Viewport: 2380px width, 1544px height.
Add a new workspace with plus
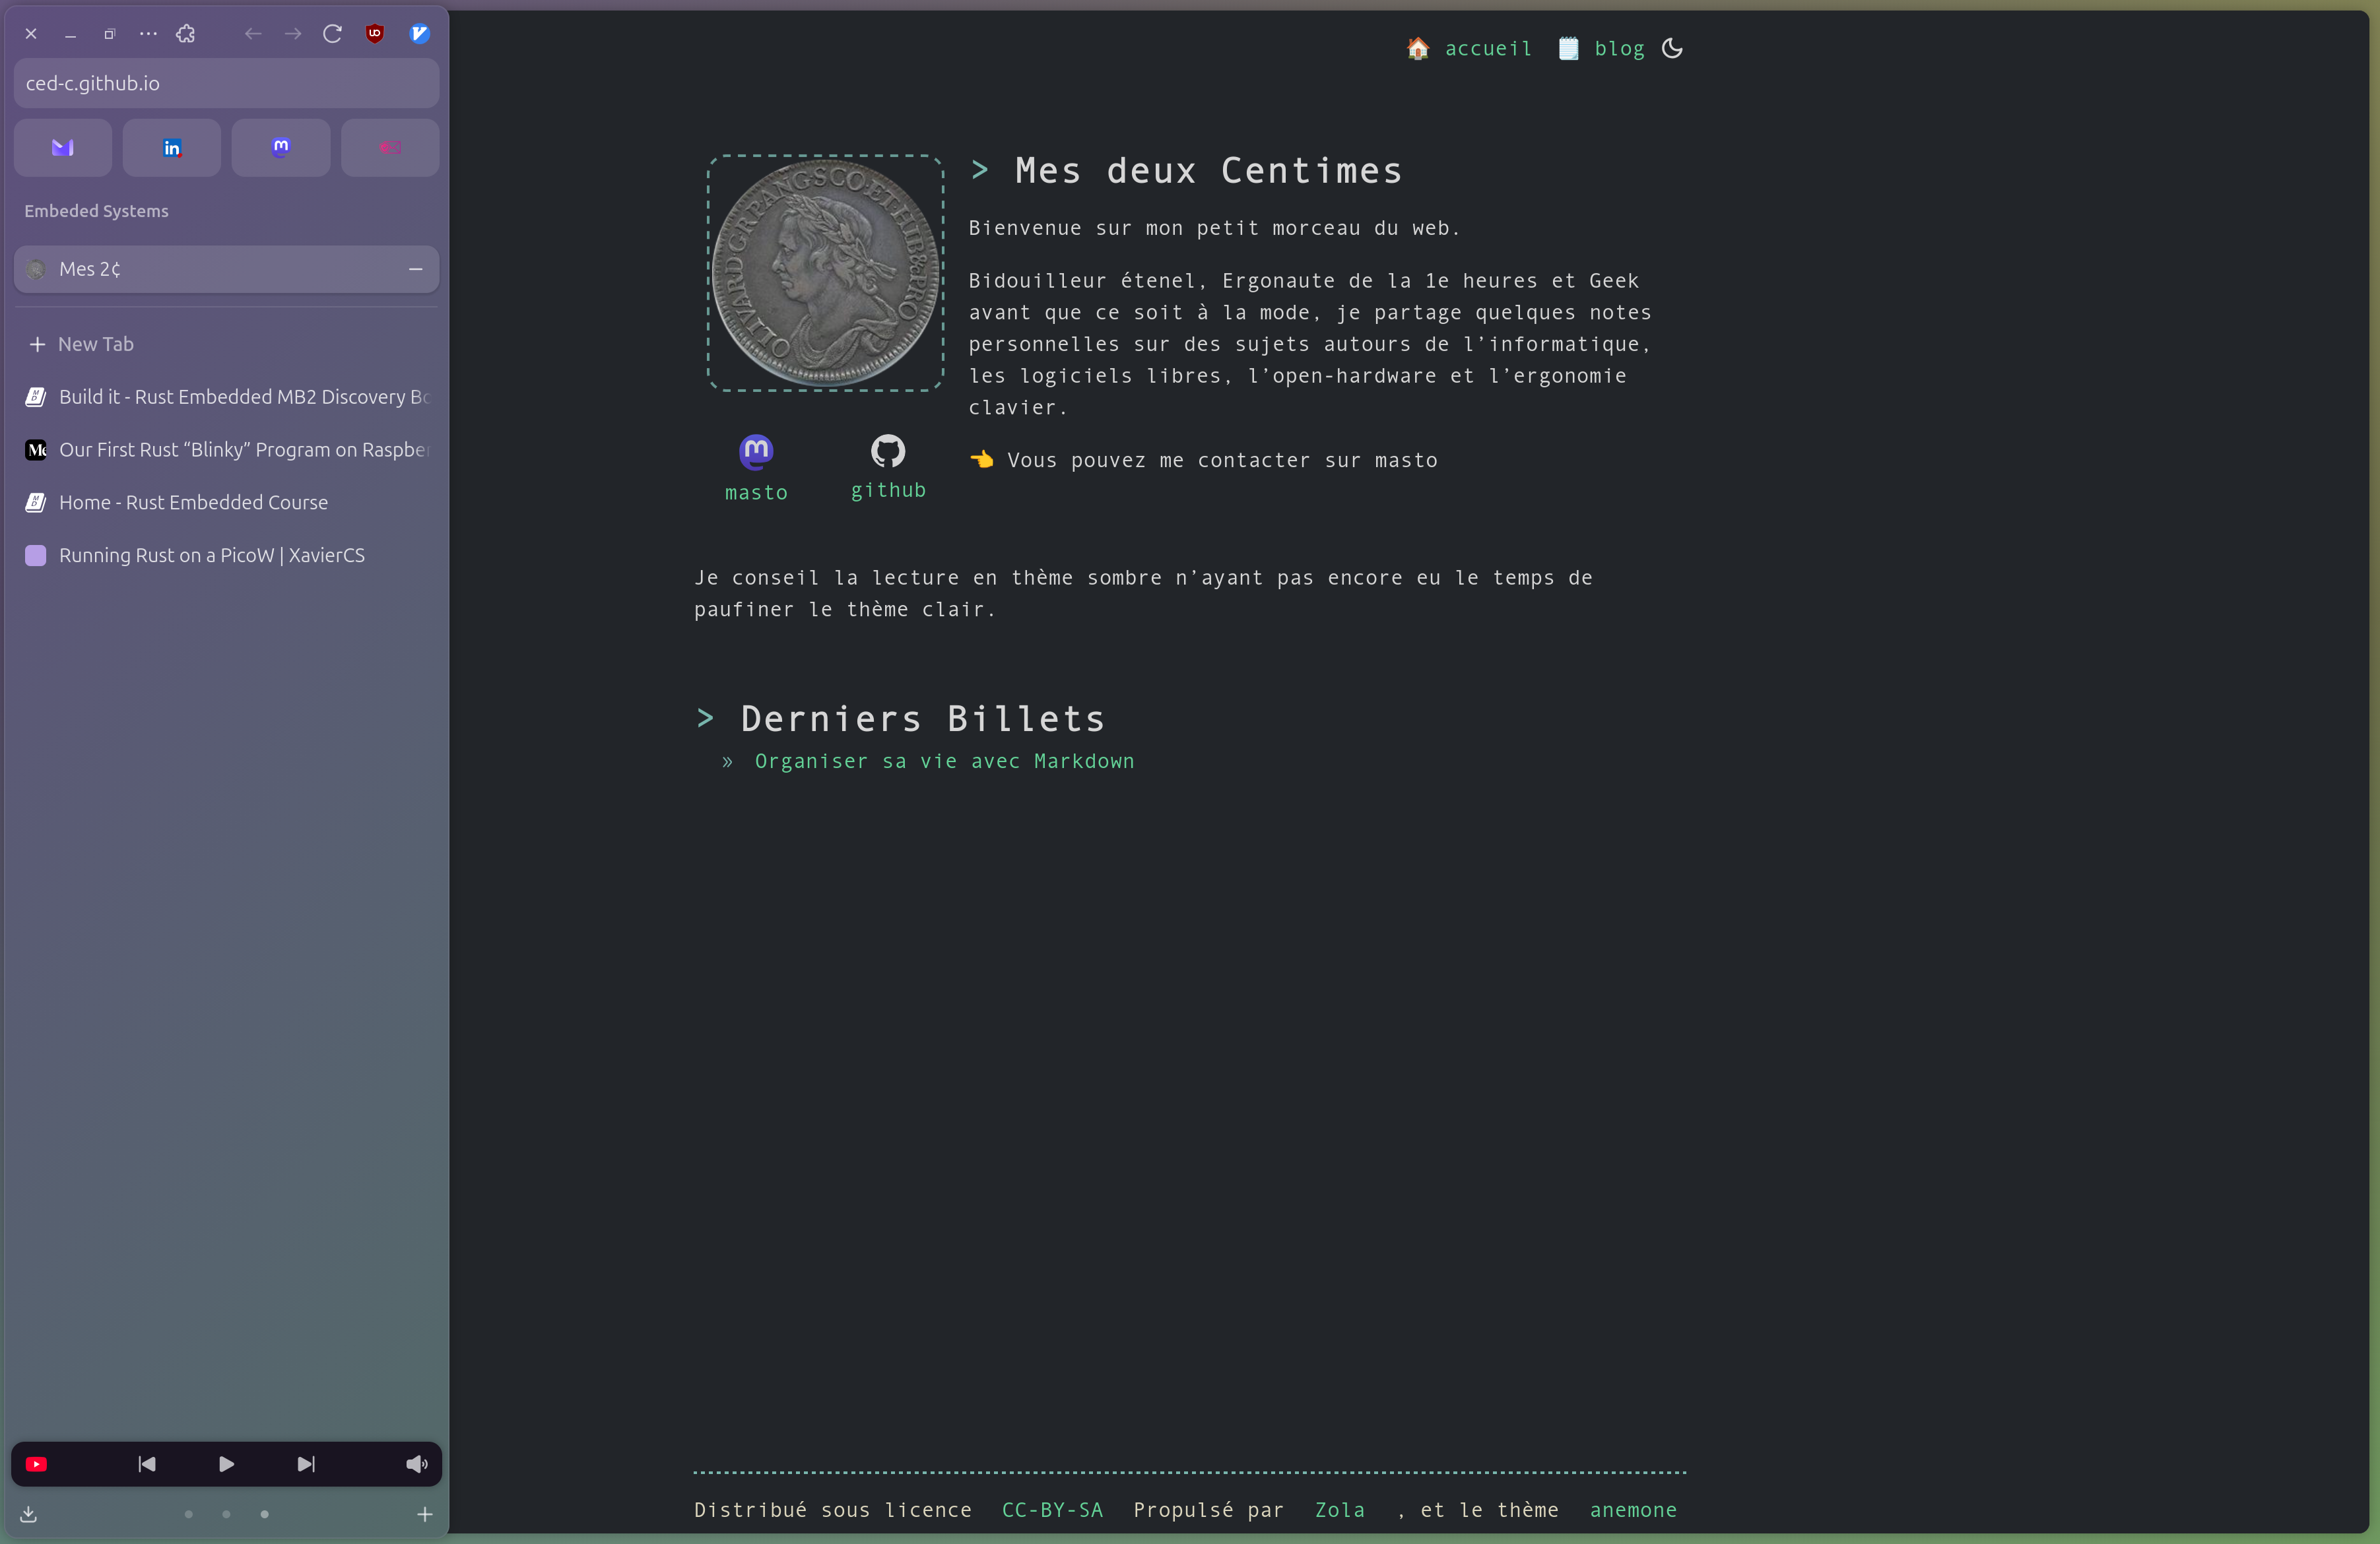pyautogui.click(x=425, y=1514)
